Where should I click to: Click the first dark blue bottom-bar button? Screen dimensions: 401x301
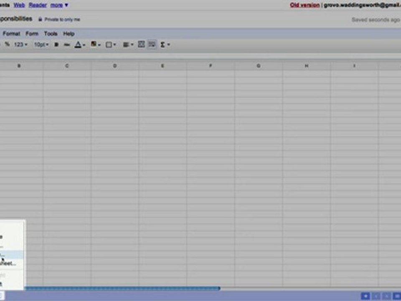pyautogui.click(x=365, y=296)
